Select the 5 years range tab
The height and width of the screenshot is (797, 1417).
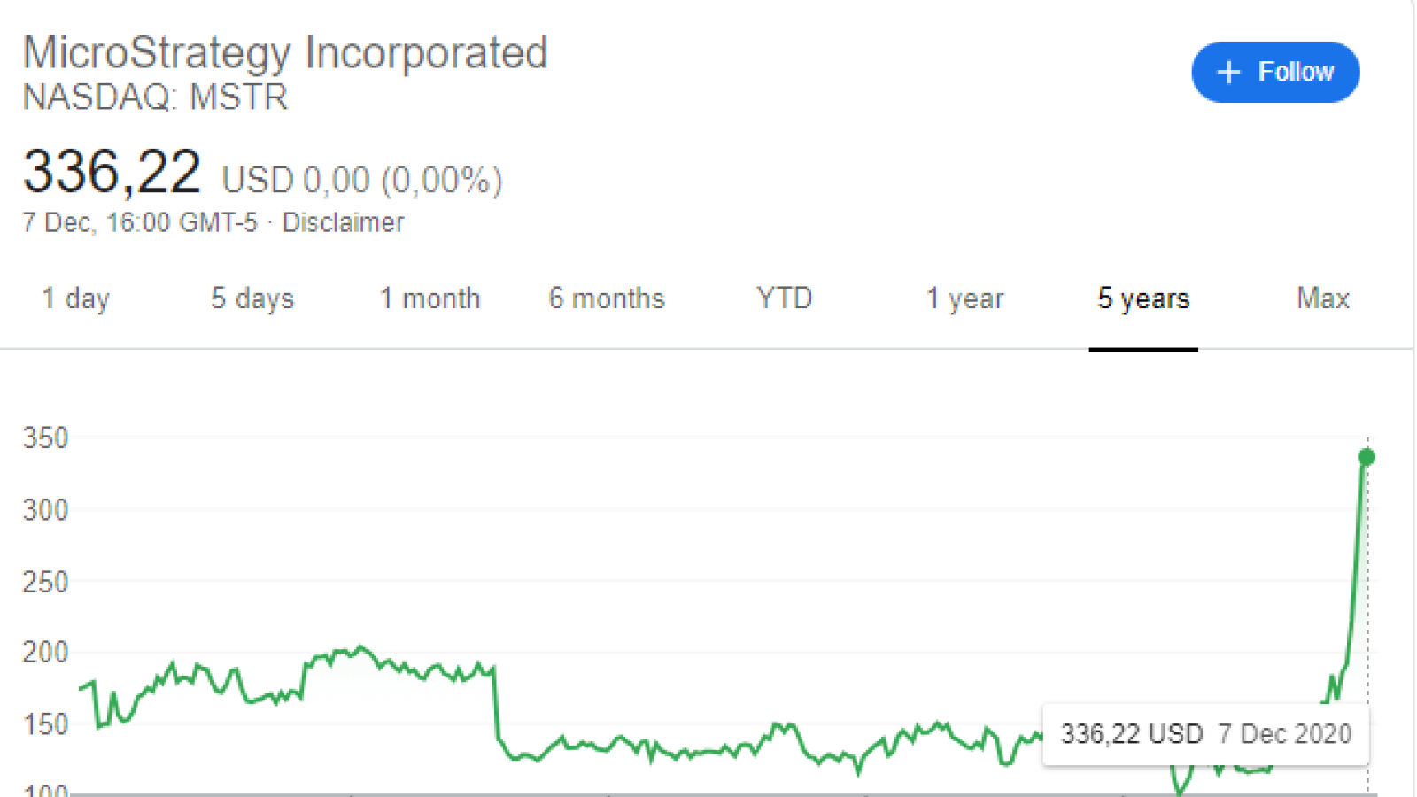click(x=1143, y=298)
